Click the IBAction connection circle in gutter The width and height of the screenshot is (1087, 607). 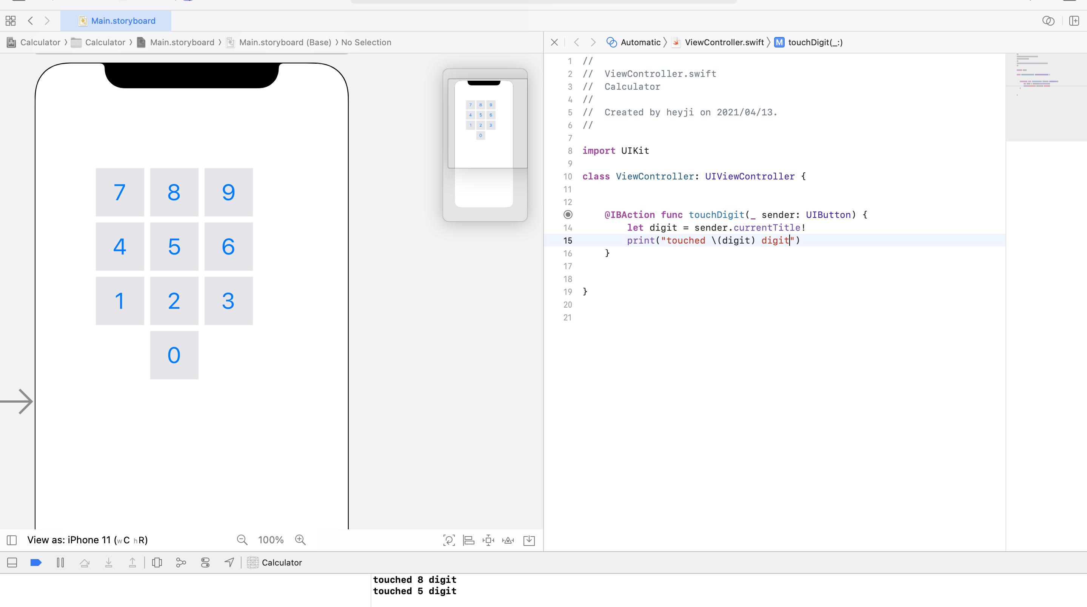coord(568,215)
